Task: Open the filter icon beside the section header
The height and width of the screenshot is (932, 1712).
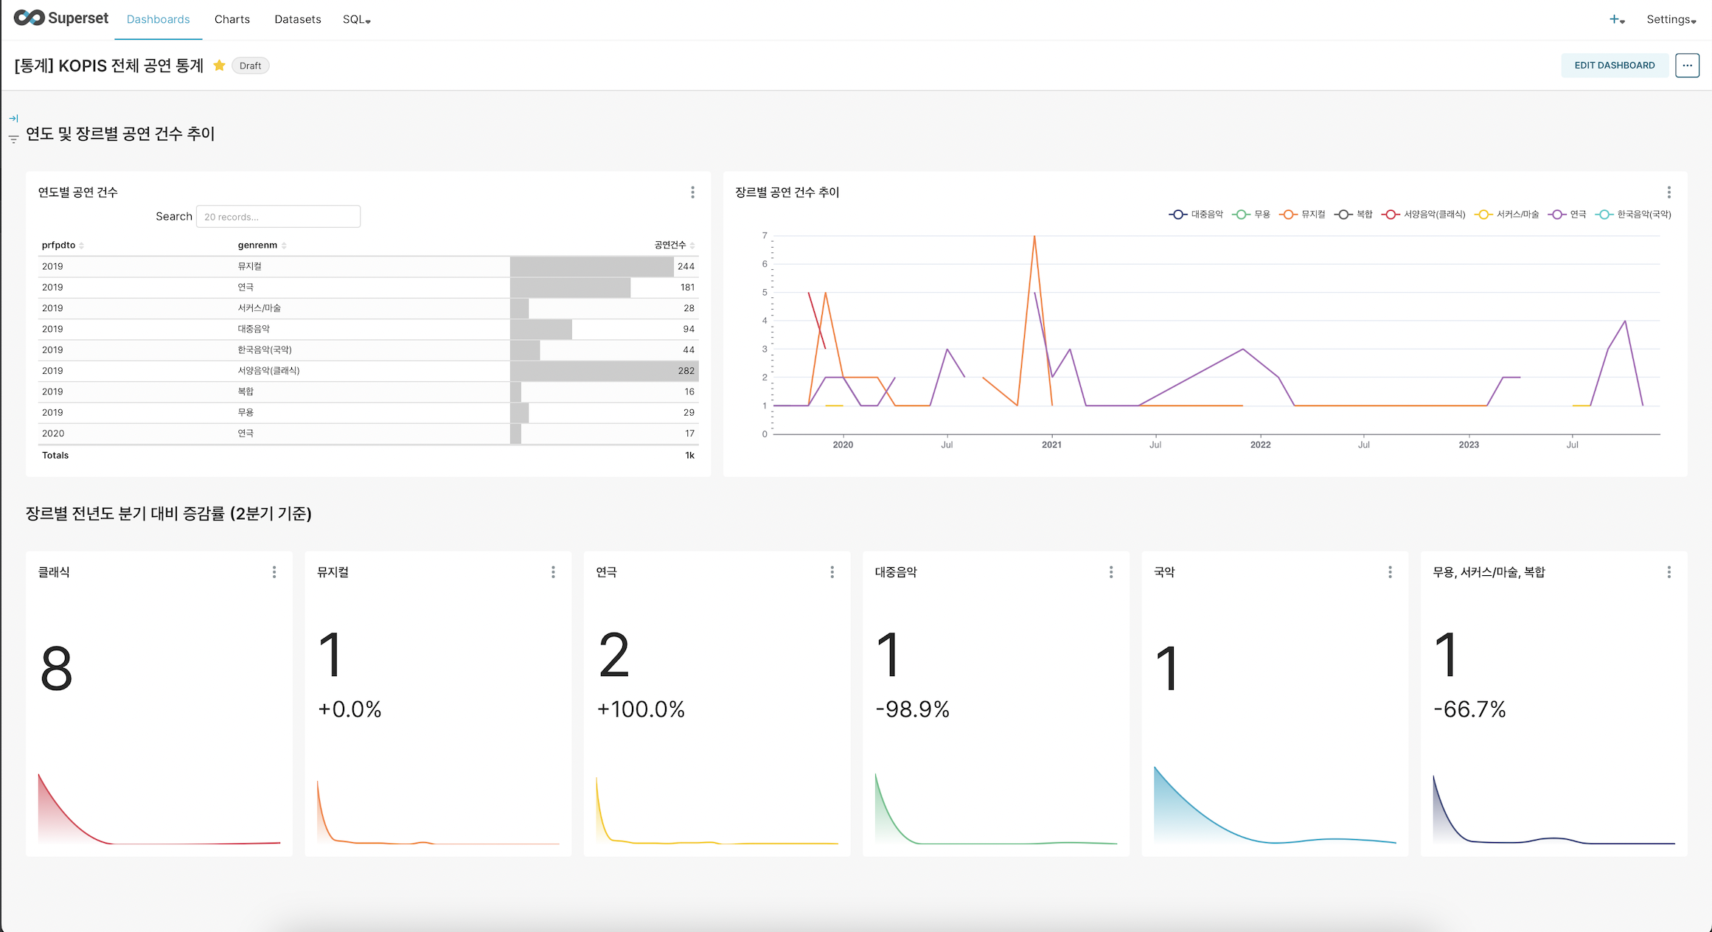Action: click(x=13, y=139)
